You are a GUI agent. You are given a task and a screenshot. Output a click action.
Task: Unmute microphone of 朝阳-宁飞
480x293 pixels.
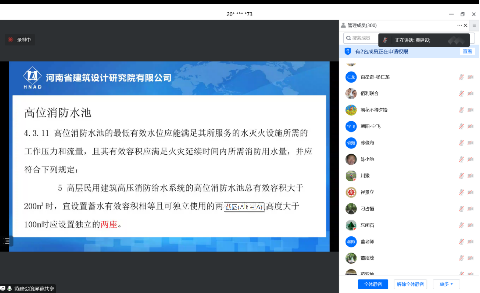(461, 126)
